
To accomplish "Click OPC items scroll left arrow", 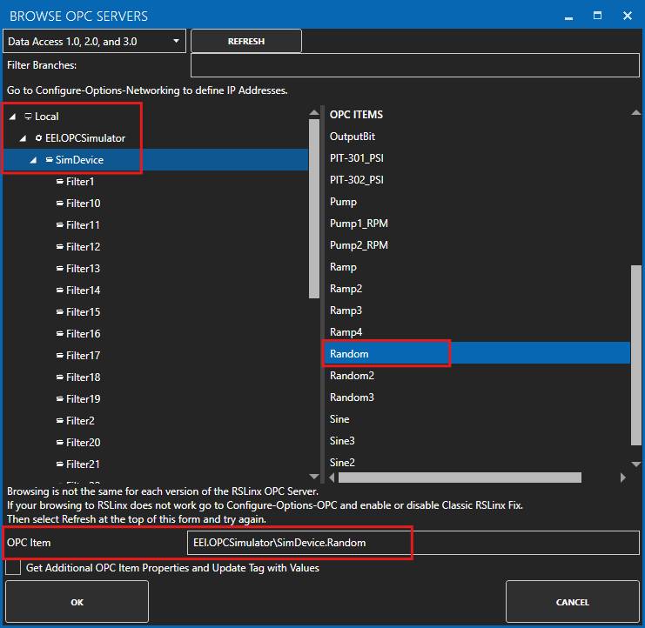I will pyautogui.click(x=332, y=478).
